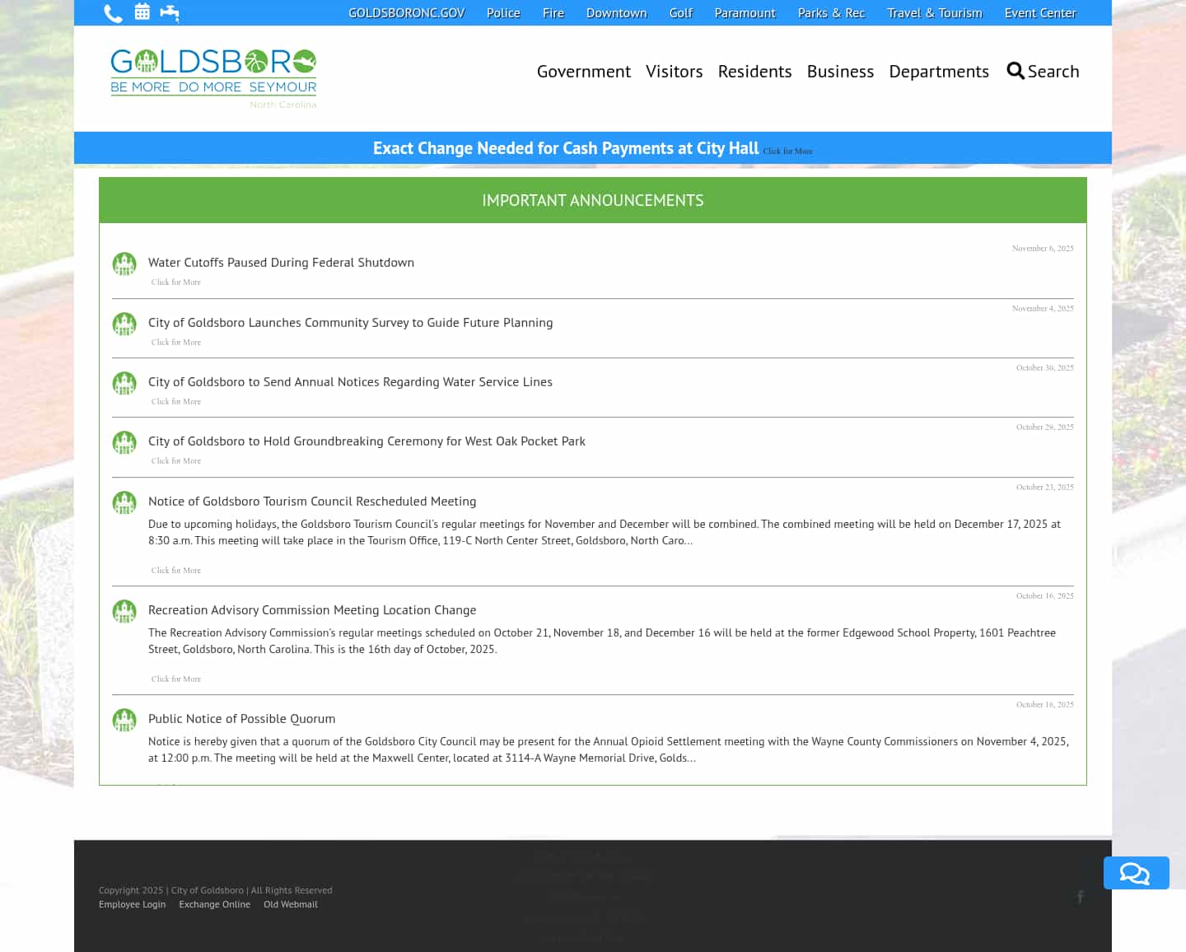Click GOLDSBORONC.GOV in the top bar
Screen dimensions: 1186x952
coord(406,12)
